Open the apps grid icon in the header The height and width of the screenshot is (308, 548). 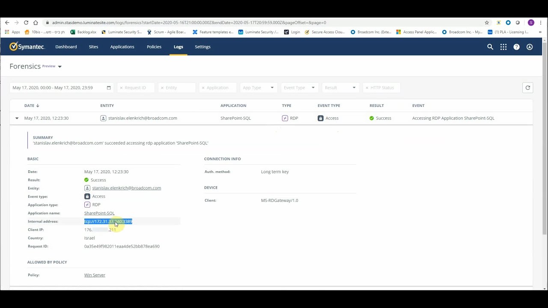503,47
